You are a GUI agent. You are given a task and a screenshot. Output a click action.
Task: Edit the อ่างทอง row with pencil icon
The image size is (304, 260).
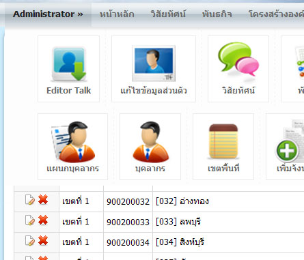(30, 200)
